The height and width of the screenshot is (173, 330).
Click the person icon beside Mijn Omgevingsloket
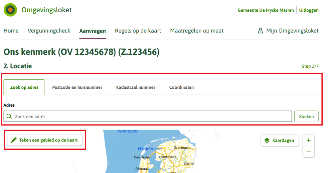pyautogui.click(x=260, y=31)
